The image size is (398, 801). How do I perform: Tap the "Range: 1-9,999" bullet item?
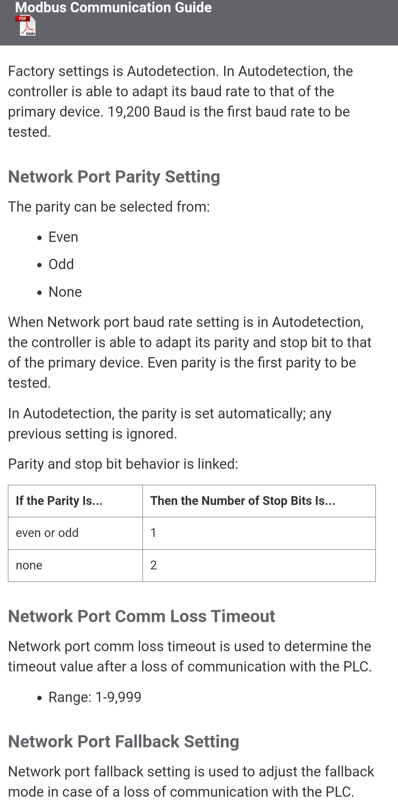pyautogui.click(x=95, y=697)
